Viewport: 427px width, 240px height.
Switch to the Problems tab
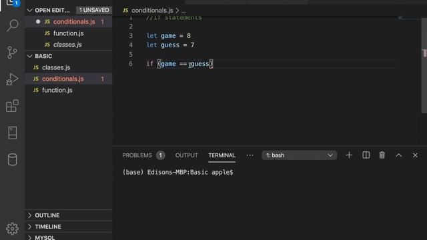click(x=137, y=155)
